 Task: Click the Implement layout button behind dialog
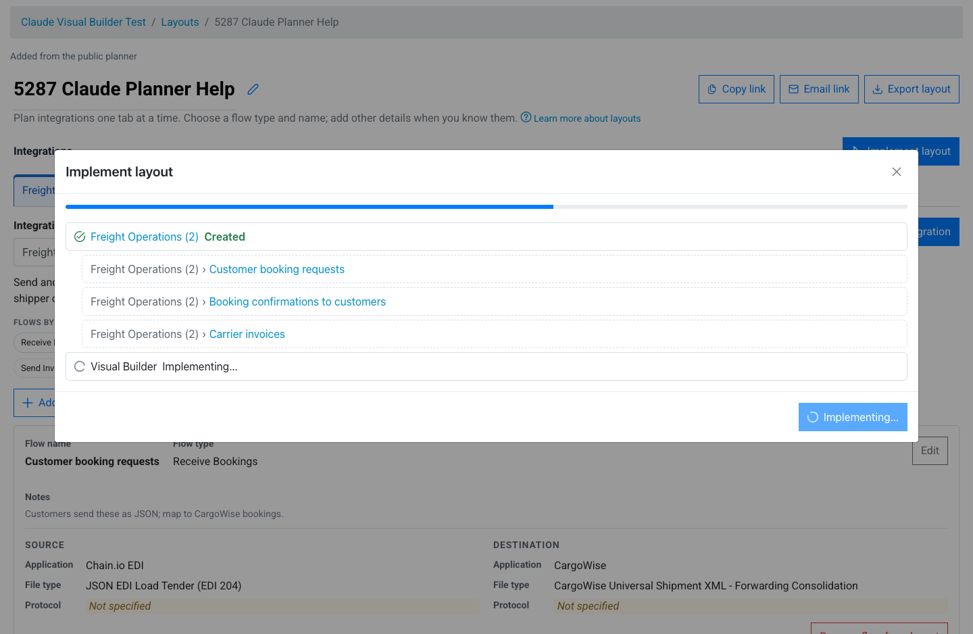tap(901, 144)
